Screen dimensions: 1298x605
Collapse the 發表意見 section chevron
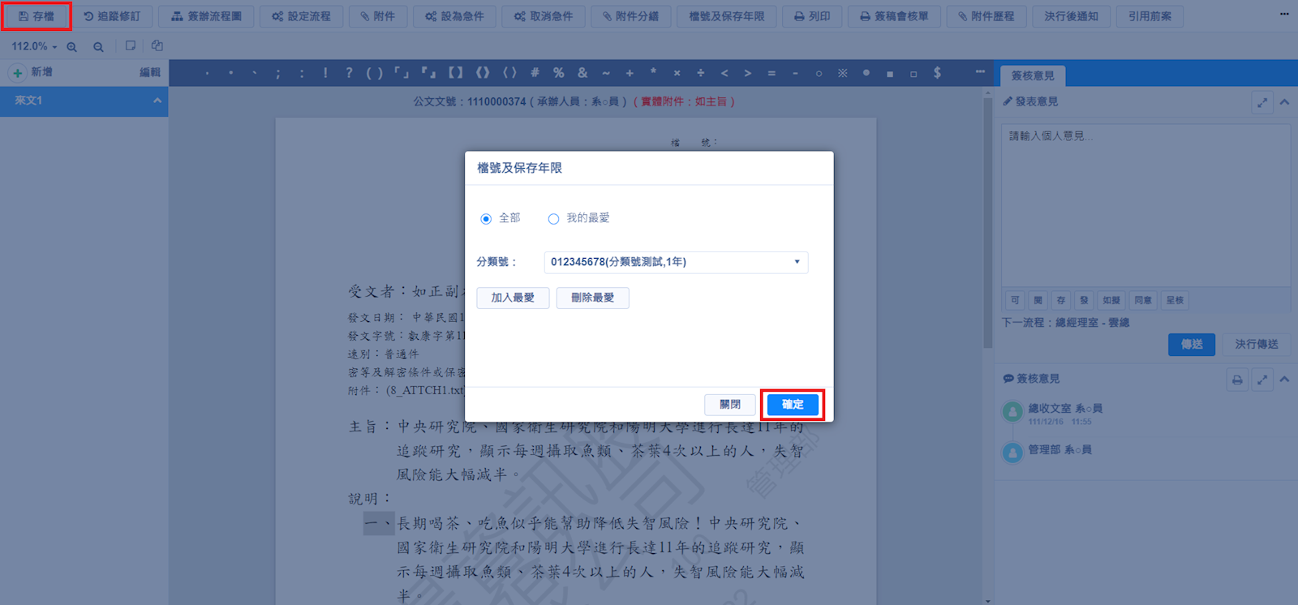(1284, 102)
